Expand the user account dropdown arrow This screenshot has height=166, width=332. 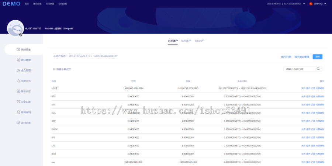(x=304, y=4)
